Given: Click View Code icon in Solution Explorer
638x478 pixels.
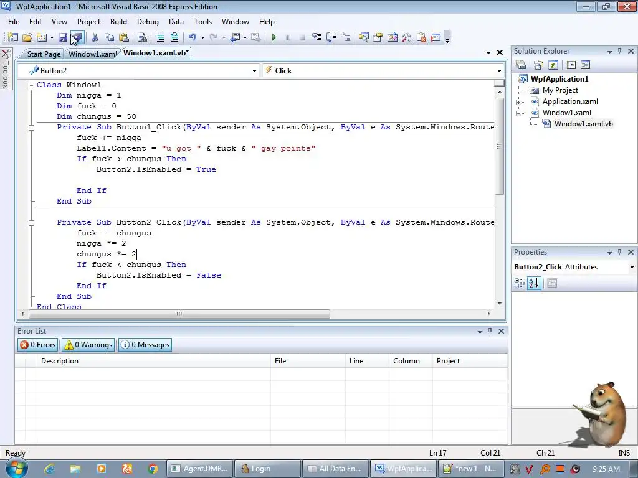Looking at the screenshot, I should point(571,65).
